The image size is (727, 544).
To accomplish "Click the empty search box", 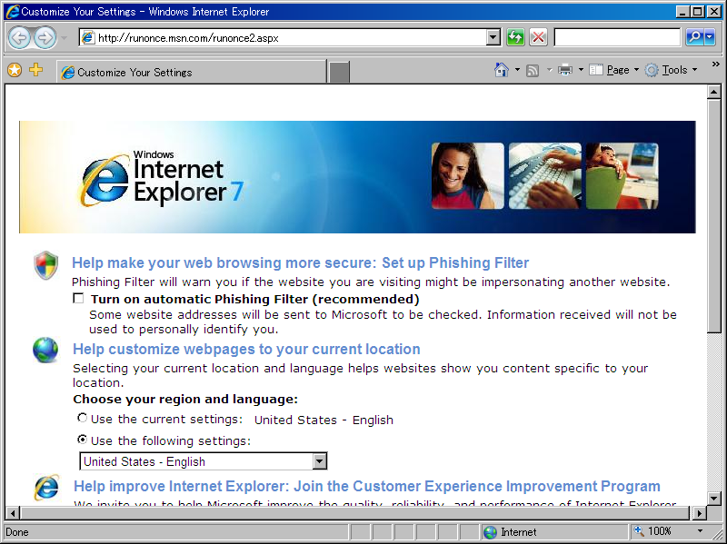I will (x=617, y=37).
